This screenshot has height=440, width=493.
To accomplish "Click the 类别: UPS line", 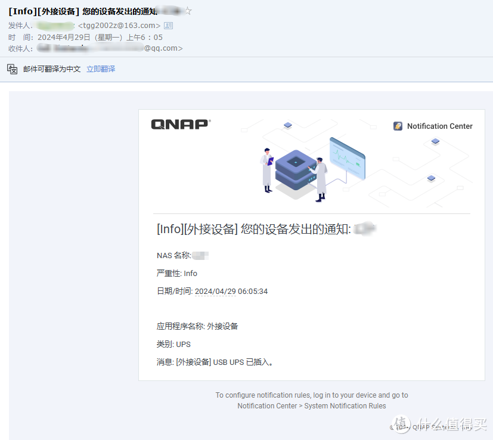I will [x=173, y=344].
